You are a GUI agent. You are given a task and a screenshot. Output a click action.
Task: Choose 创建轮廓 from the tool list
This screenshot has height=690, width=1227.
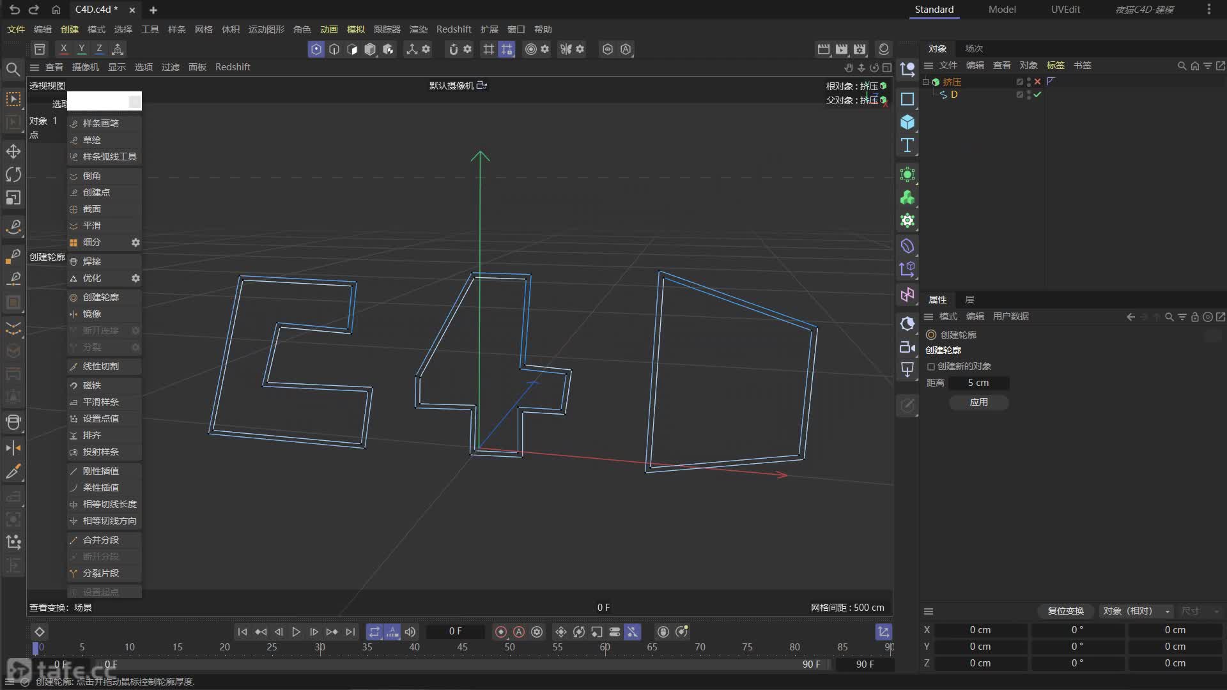click(x=104, y=297)
